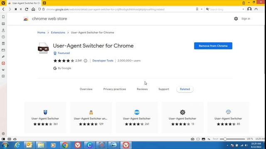Expand the search history dropdown arrow
The height and width of the screenshot is (149, 266).
coord(243,9)
